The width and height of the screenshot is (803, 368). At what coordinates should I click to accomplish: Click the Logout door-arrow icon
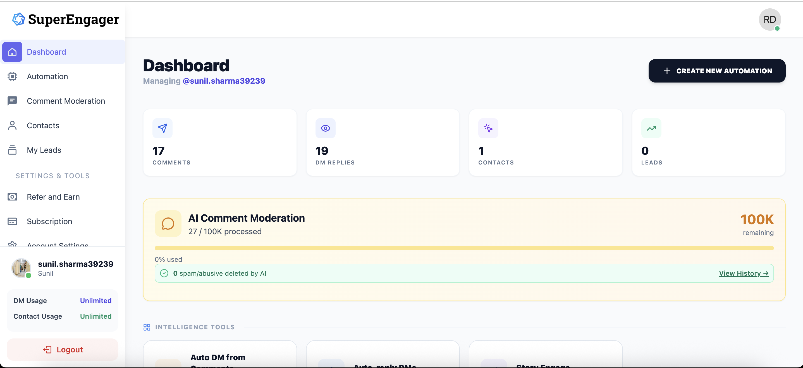point(47,350)
